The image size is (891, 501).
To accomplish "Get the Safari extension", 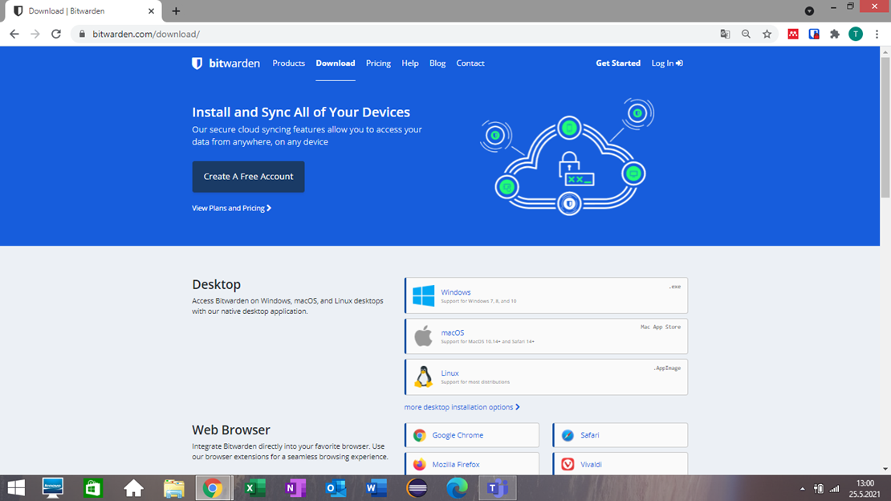I will click(620, 435).
